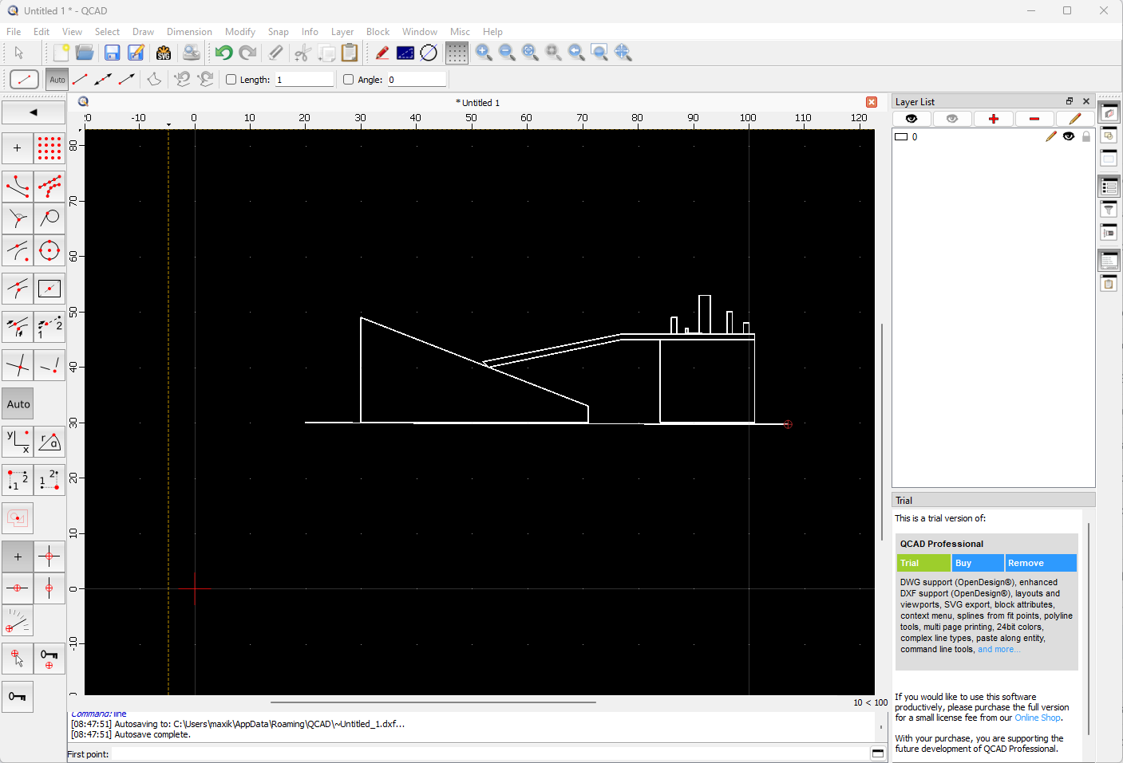Open the Dimension menu

pos(189,32)
